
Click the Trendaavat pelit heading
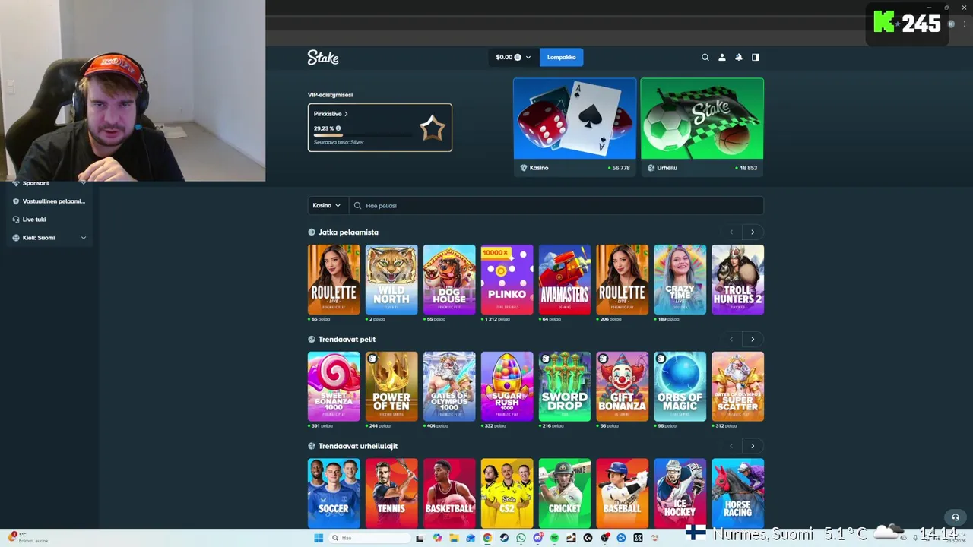point(347,340)
